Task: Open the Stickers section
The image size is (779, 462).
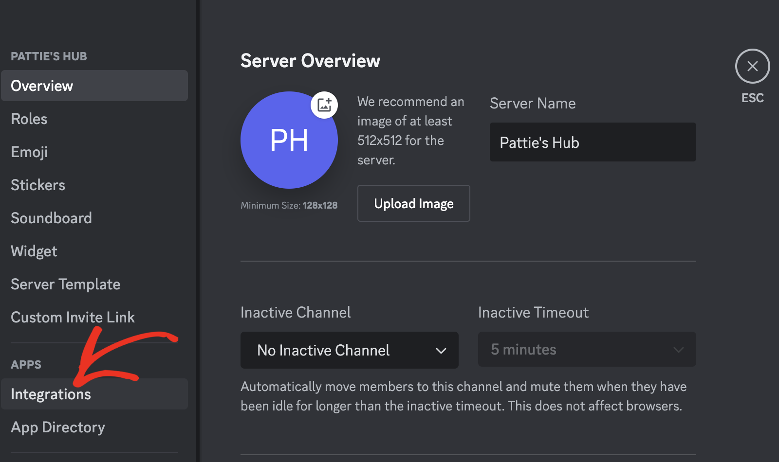Action: click(38, 185)
